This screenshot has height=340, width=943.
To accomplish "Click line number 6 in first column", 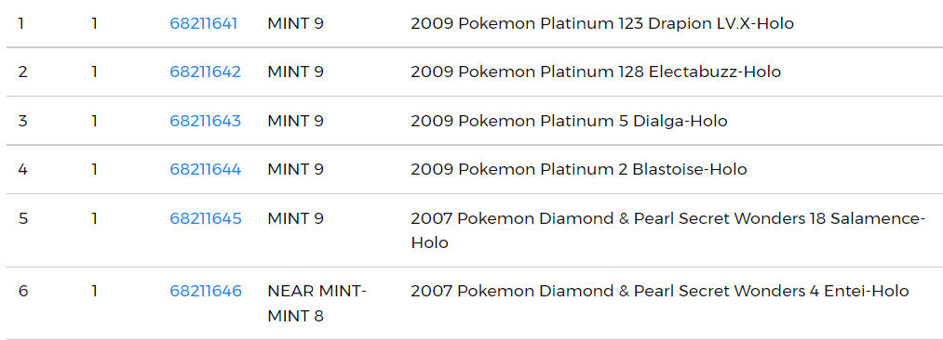I will (x=23, y=292).
